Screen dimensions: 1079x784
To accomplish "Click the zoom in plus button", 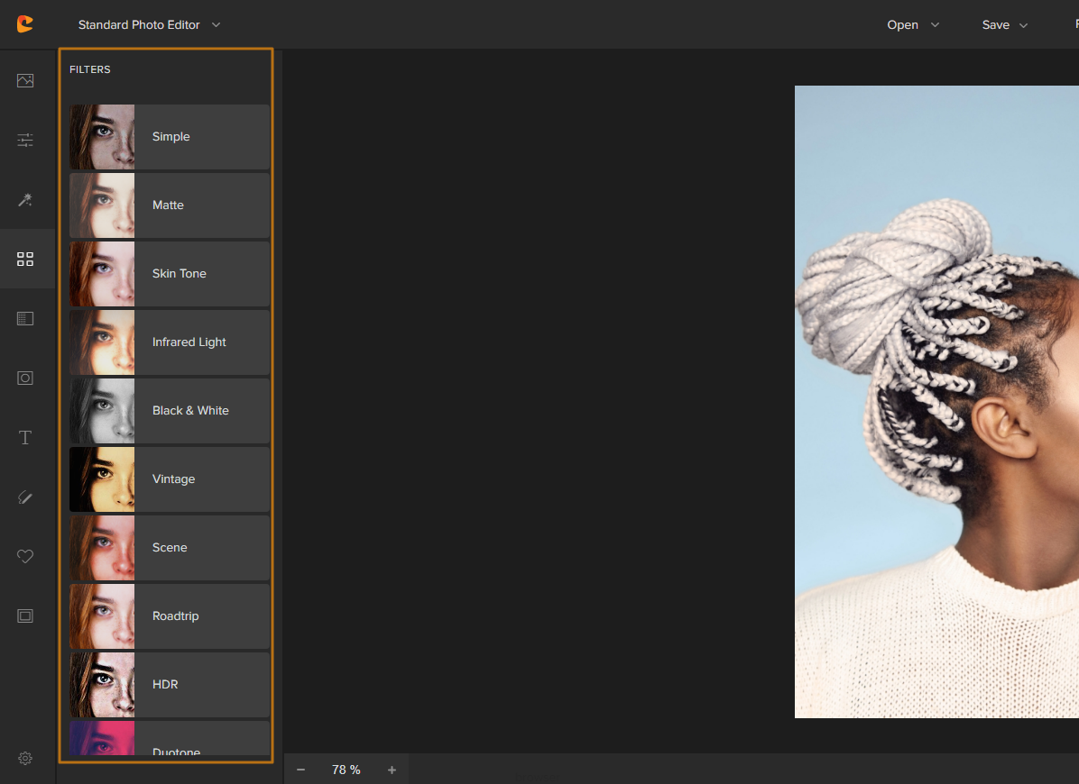I will click(392, 770).
